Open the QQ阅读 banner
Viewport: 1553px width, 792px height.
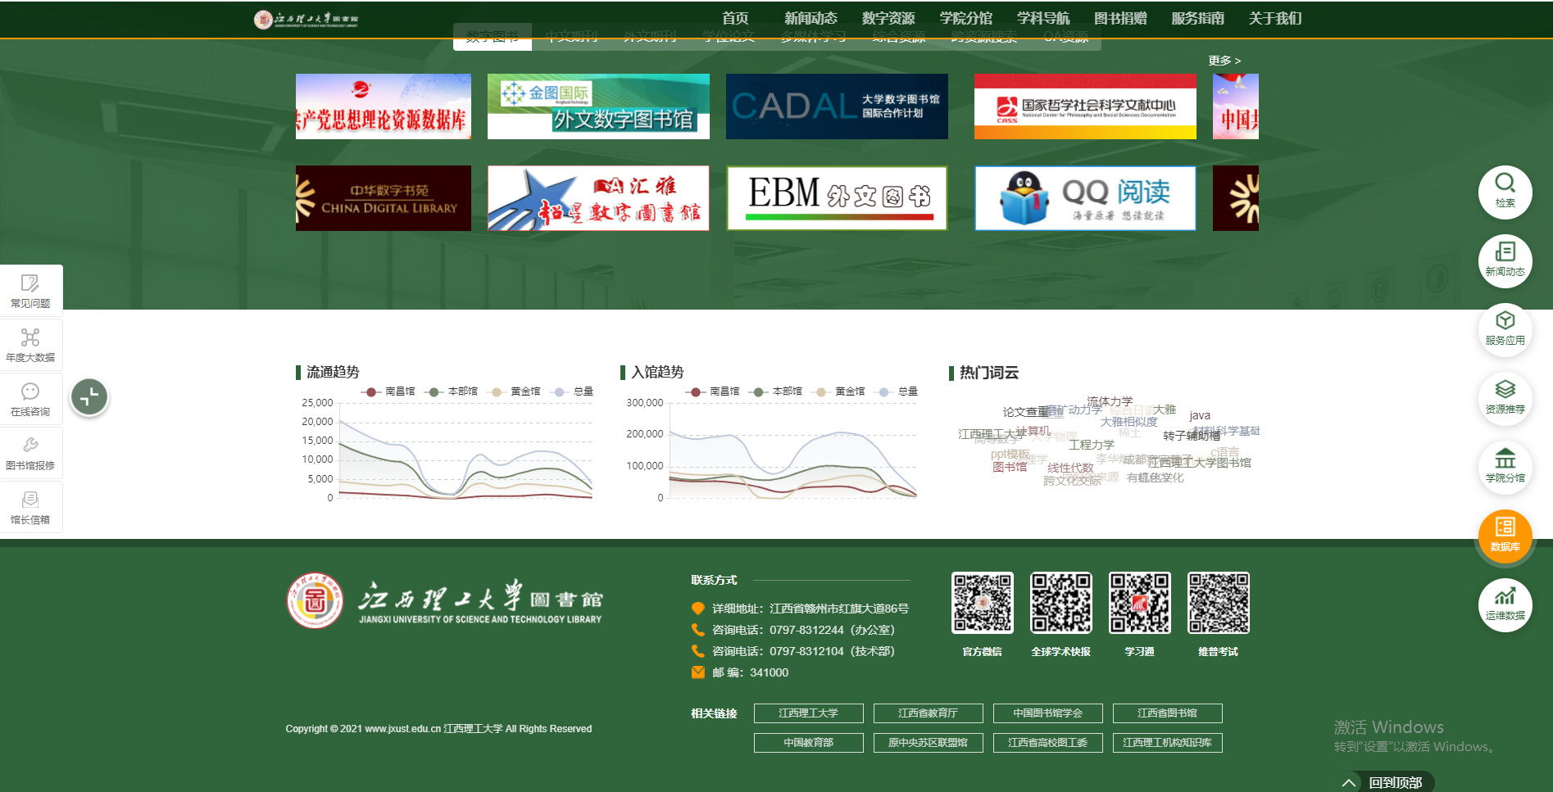point(1085,198)
